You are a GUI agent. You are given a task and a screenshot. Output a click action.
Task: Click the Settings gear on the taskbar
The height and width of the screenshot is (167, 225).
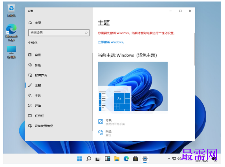(145, 159)
